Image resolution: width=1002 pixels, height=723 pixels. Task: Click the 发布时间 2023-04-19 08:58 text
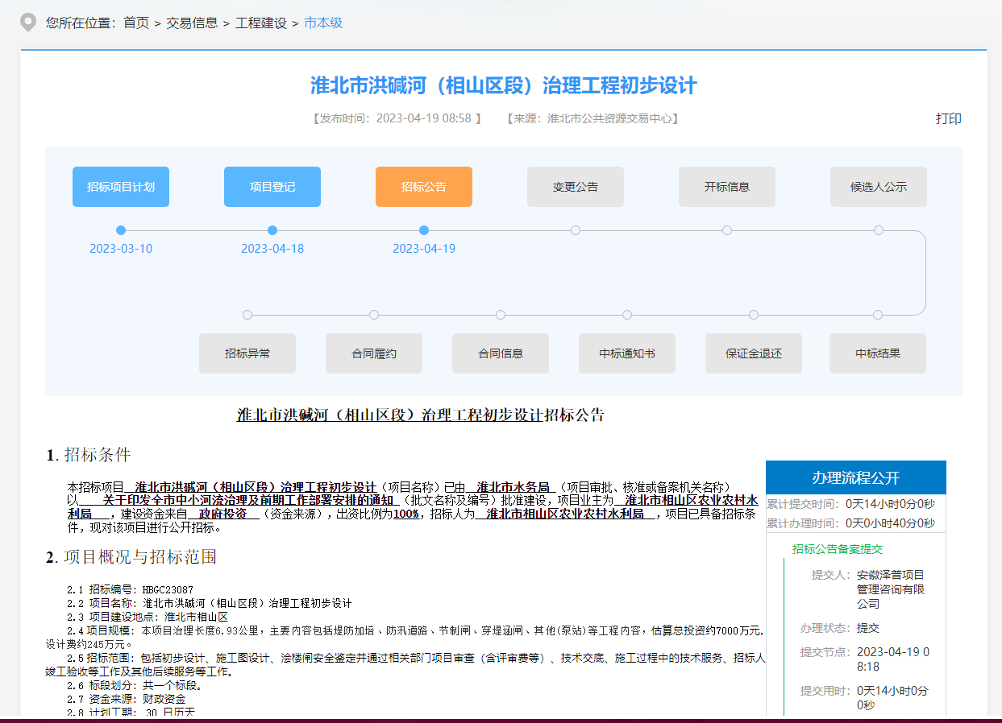396,118
